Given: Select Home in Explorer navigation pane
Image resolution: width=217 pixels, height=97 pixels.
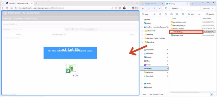Looking at the screenshot, I should [x=147, y=19].
